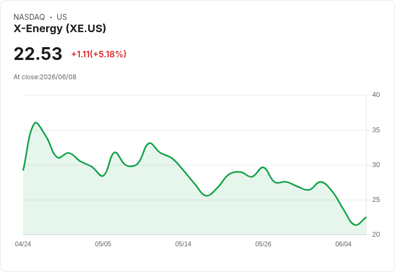395x272 pixels.
Task: Click the chart peak near 36
Action: pos(35,123)
